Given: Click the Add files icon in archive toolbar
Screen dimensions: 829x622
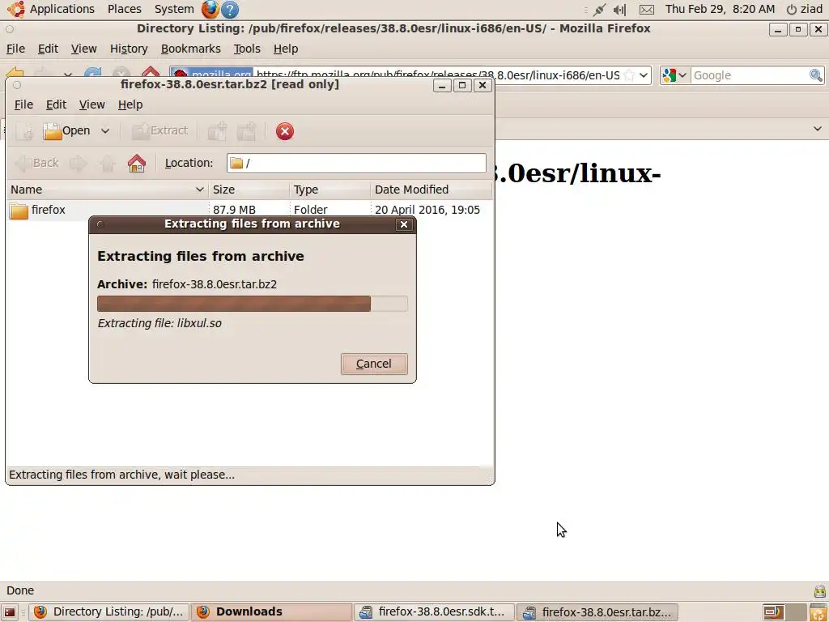Looking at the screenshot, I should click(217, 131).
